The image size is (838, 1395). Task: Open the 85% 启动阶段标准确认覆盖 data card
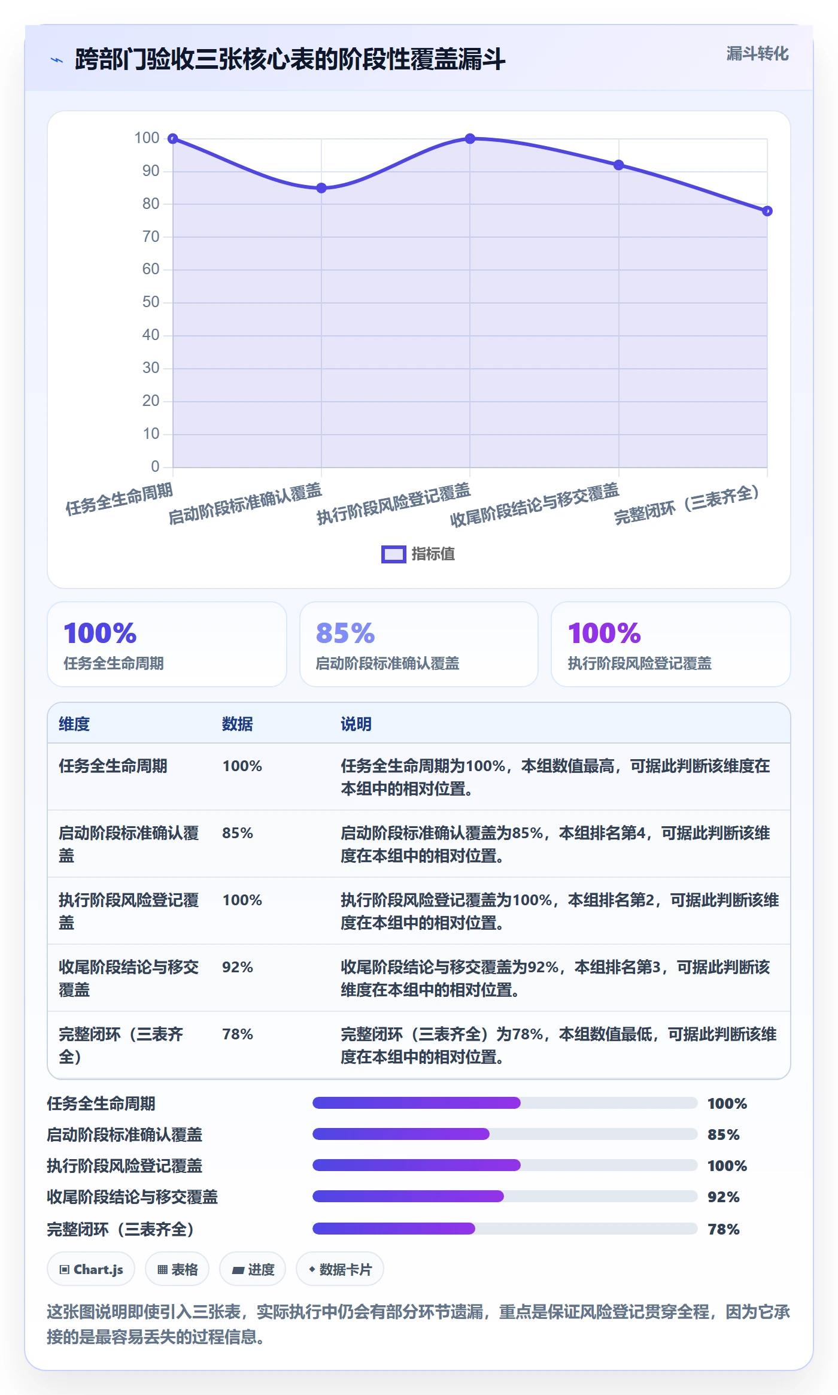click(419, 644)
